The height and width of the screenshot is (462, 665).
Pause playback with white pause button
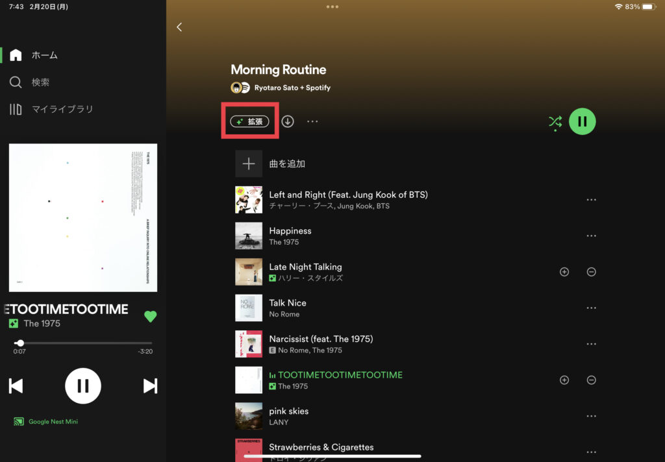(83, 386)
